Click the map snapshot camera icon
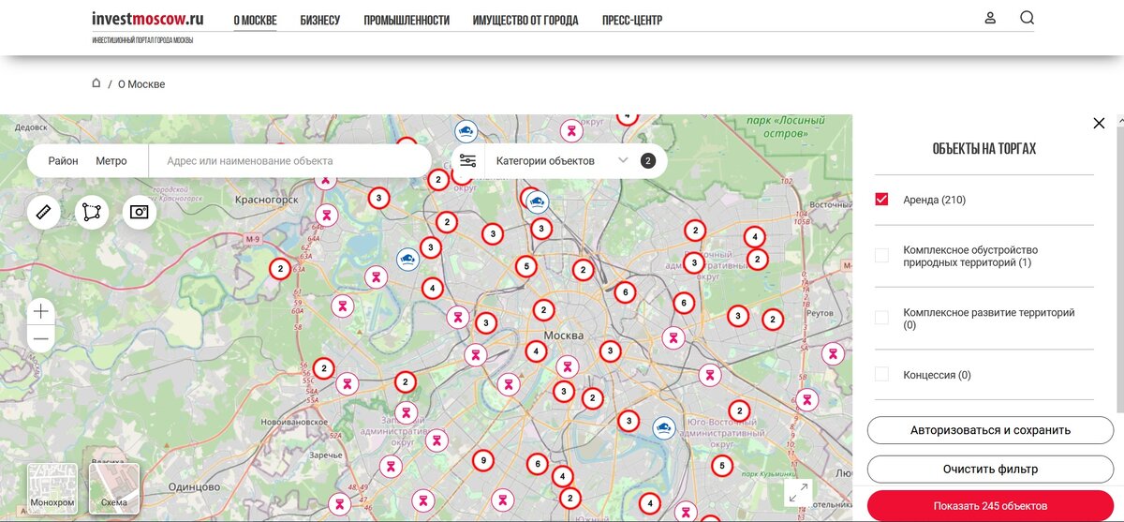The image size is (1124, 522). 140,212
